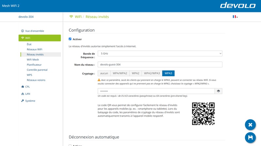Click the WiFi breadcrumb link
Image resolution: width=261 pixels, height=146 pixels.
pos(78,17)
